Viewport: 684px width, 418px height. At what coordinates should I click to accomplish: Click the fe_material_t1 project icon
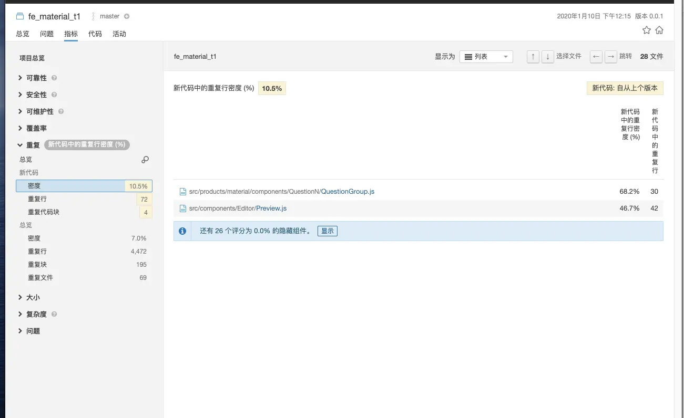click(x=20, y=16)
